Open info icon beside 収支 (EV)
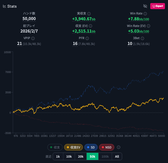Screen dimensions: 168x163 90,26
